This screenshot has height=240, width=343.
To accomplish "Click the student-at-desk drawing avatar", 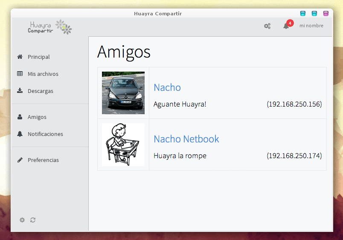I will coord(123,145).
